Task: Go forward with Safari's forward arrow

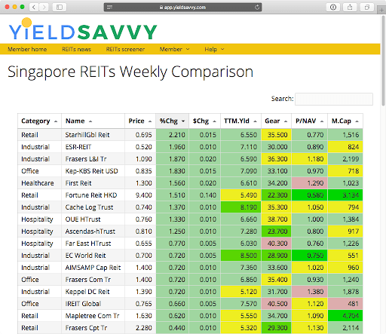Action: pyautogui.click(x=44, y=7)
